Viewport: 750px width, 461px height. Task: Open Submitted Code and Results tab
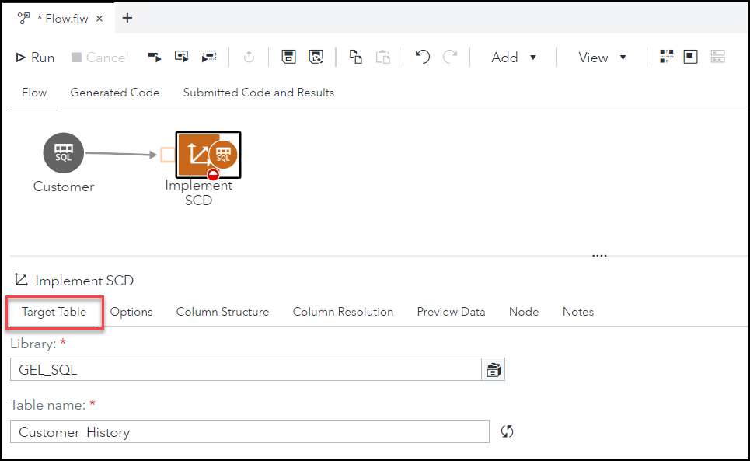click(x=258, y=93)
